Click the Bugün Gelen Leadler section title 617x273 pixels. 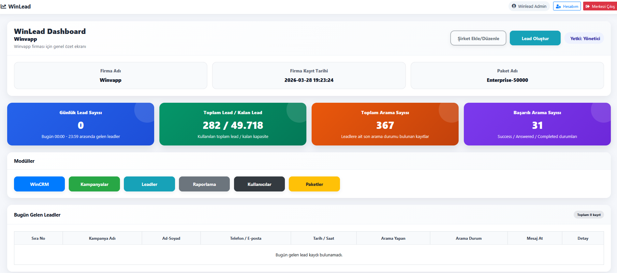coord(37,215)
